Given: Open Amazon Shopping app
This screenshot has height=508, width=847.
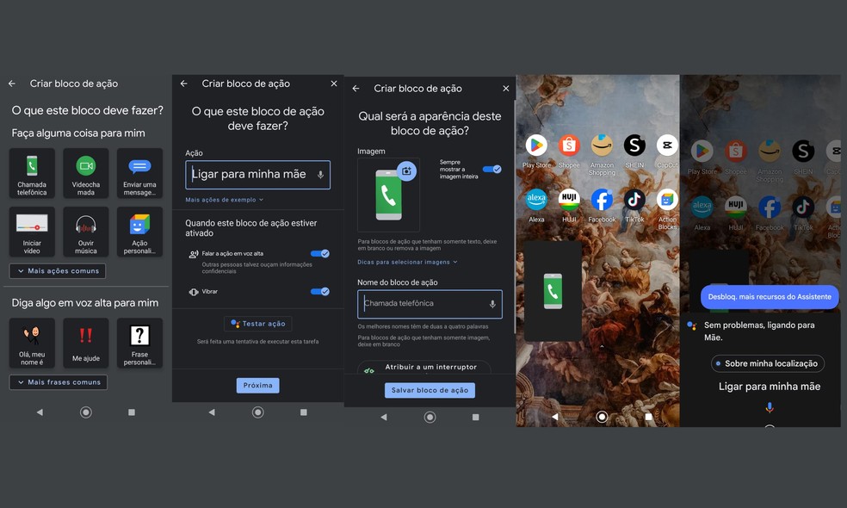Looking at the screenshot, I should (x=602, y=146).
